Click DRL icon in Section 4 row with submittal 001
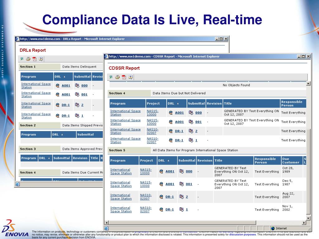The height and width of the screenshot is (239, 319). tap(171, 122)
